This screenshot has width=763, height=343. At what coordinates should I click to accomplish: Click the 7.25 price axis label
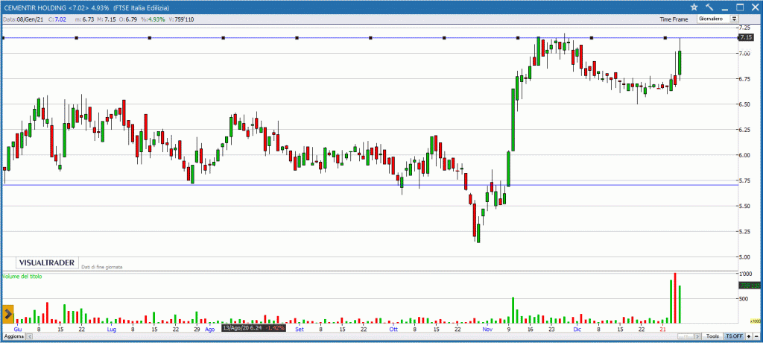pyautogui.click(x=744, y=28)
